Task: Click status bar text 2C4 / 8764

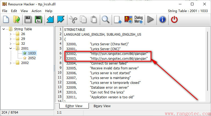Action: coord(10,112)
